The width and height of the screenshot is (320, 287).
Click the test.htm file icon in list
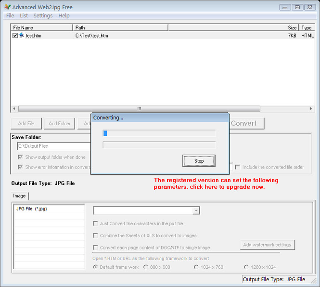click(22, 36)
